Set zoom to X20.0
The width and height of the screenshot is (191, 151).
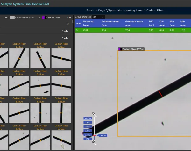[88, 131]
